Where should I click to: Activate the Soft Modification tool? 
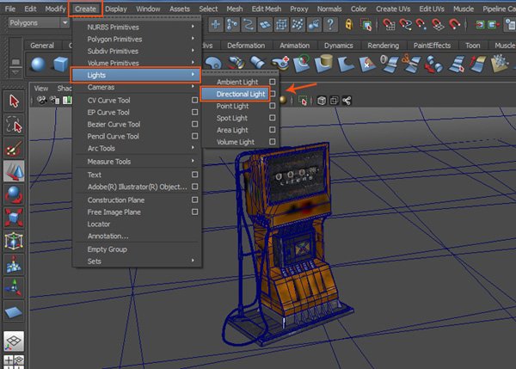click(x=14, y=264)
